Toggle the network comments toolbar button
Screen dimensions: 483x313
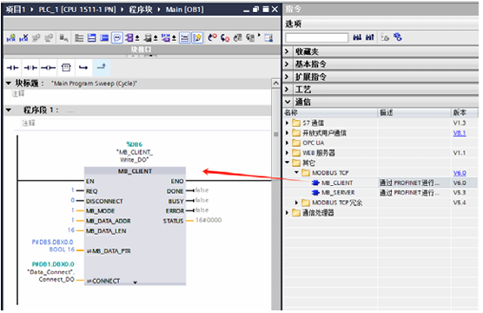184,38
